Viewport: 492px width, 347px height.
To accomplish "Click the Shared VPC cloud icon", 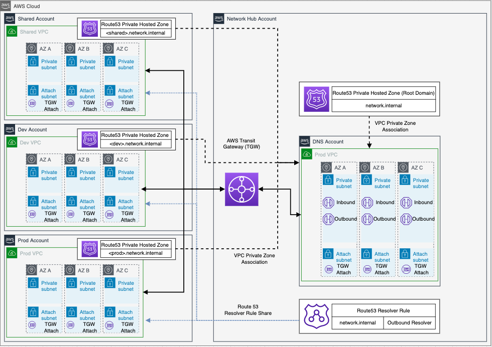I will point(12,32).
